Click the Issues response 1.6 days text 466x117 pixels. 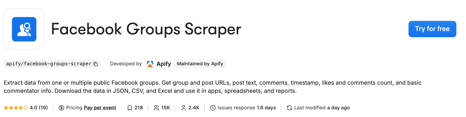247,108
